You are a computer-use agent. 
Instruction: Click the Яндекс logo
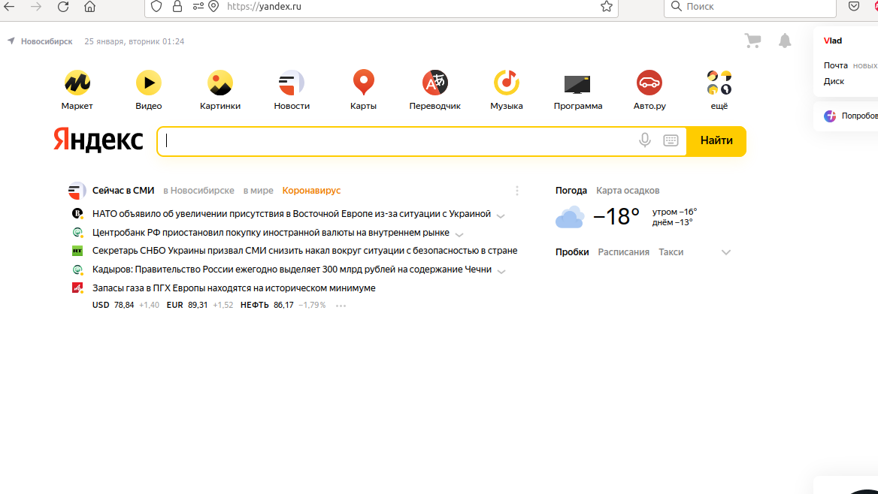click(x=98, y=140)
